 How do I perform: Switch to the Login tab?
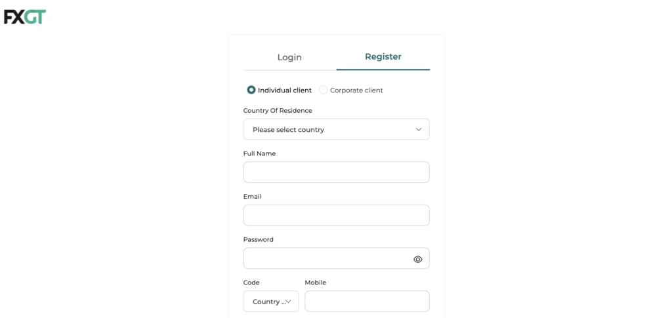click(x=289, y=58)
